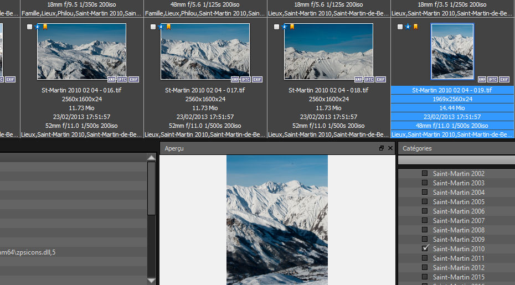Click the star rating icon on 019.tif thumbnail
The image size is (515, 285).
click(x=408, y=27)
